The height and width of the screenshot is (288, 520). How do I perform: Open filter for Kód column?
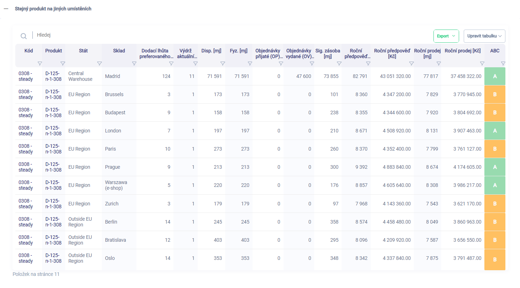[x=40, y=63]
